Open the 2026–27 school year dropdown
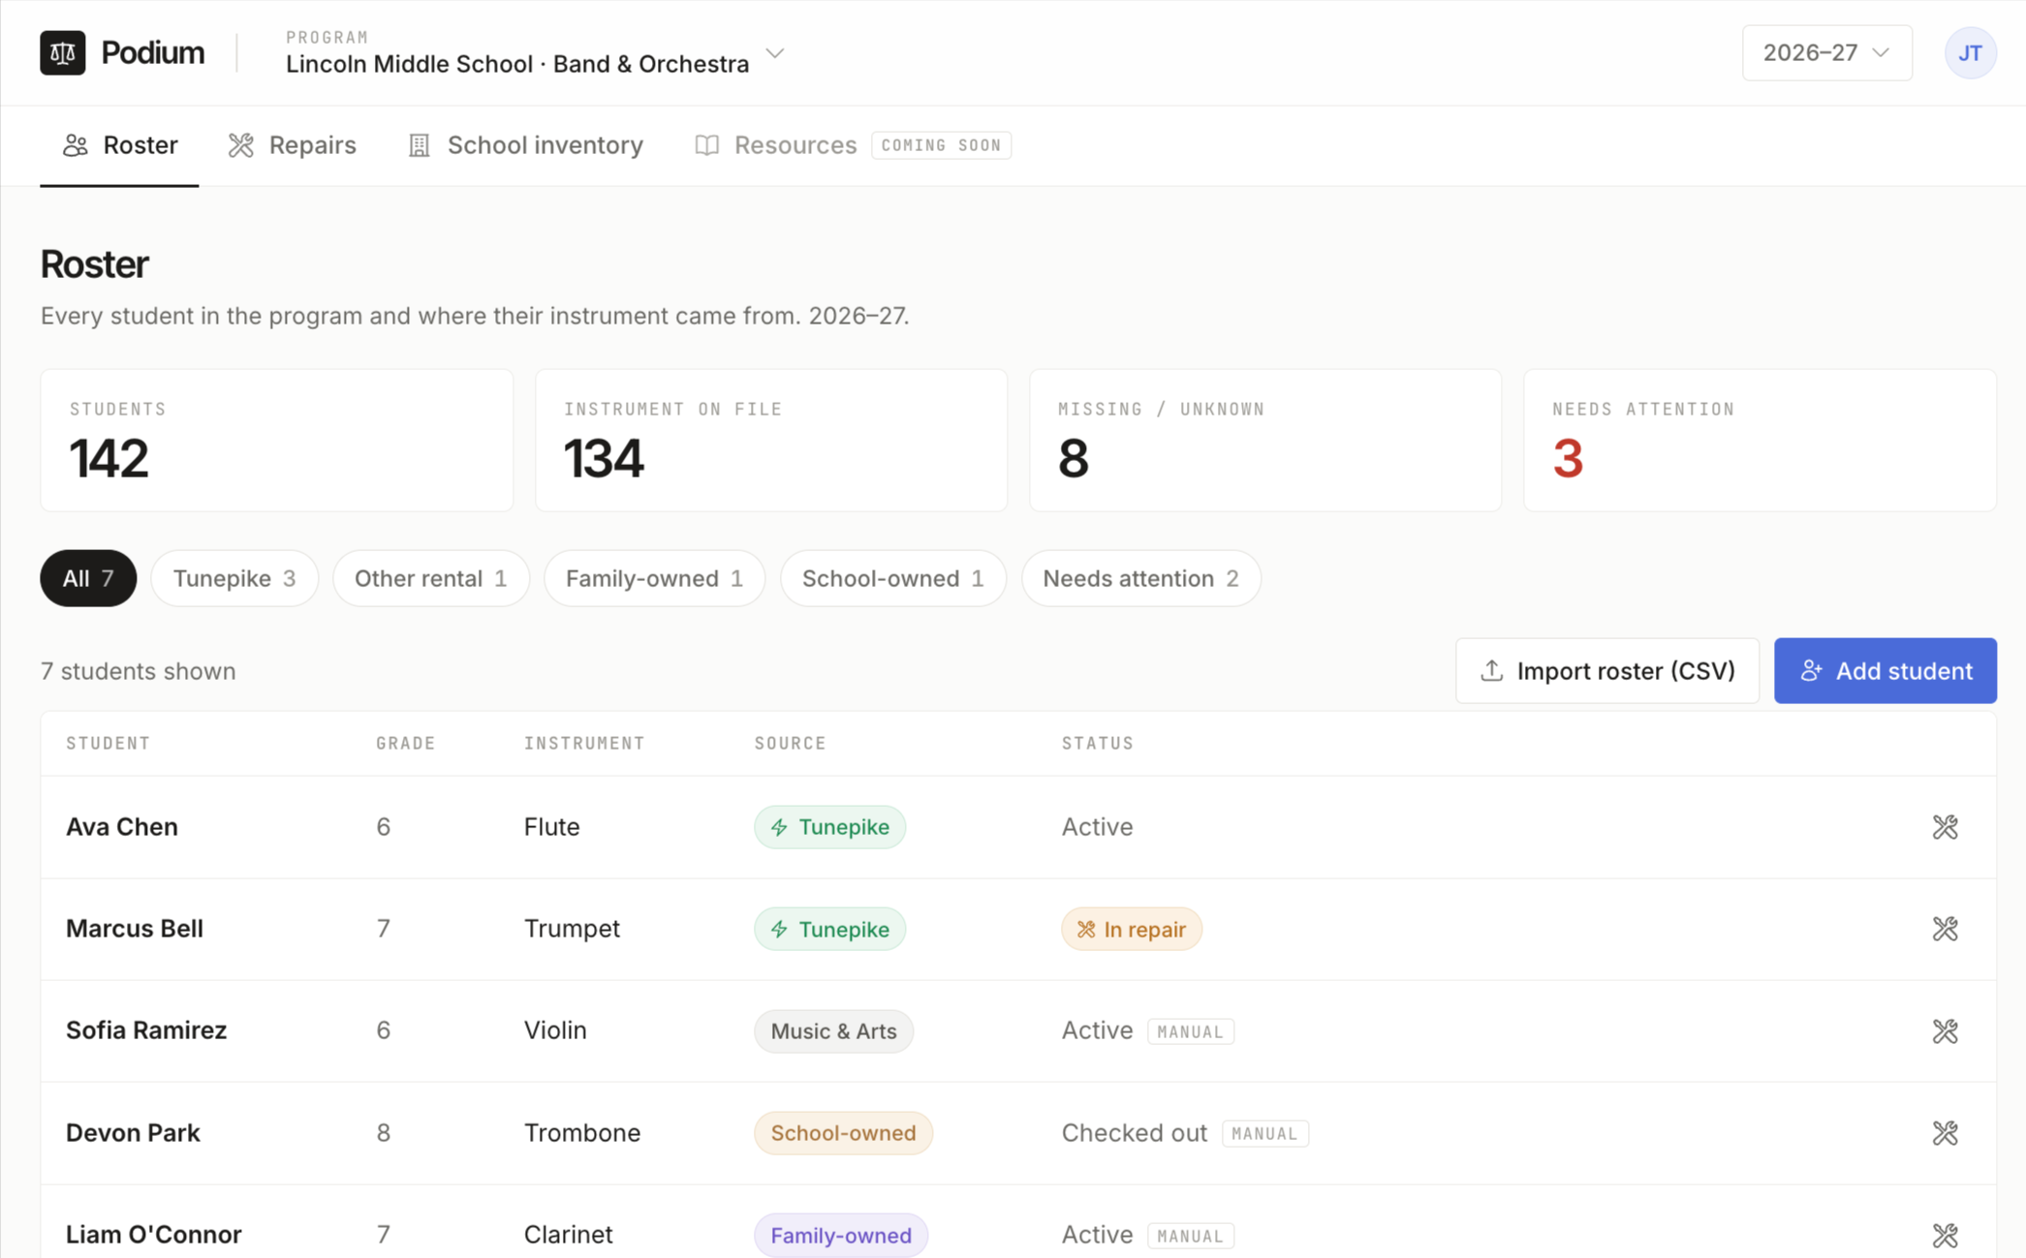The image size is (2026, 1258). [1826, 52]
